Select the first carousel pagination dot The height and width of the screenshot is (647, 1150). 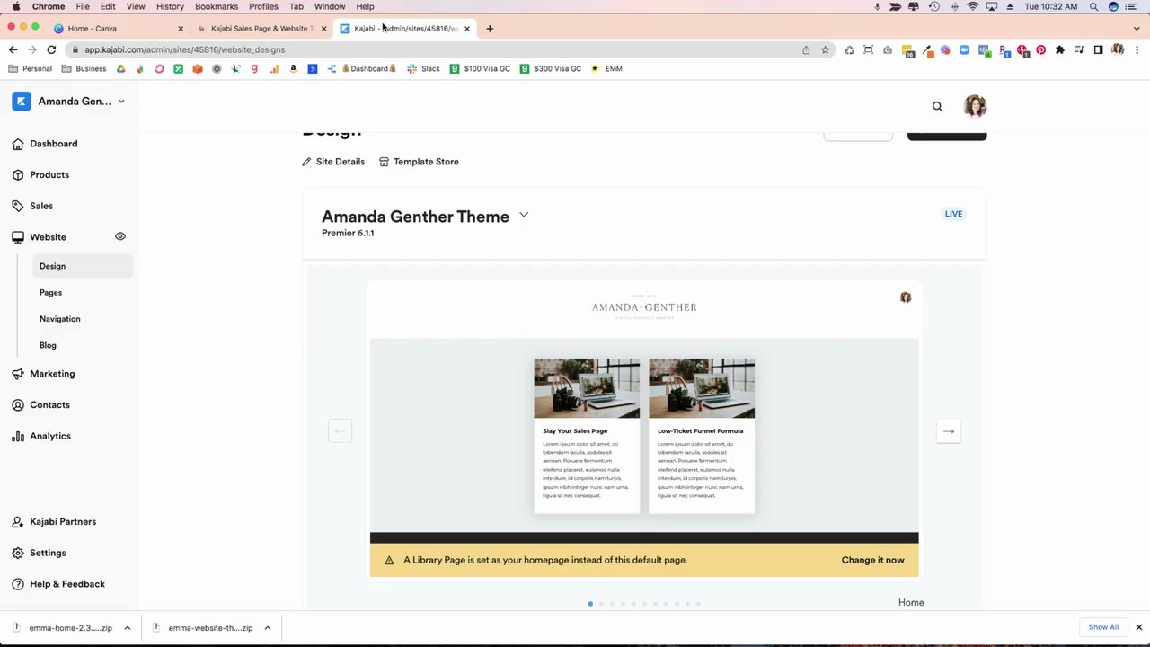click(590, 604)
